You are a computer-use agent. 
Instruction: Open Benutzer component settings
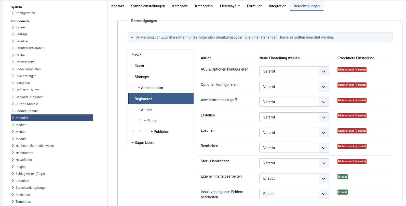coord(22,41)
